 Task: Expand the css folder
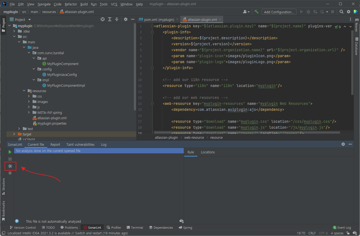tap(29, 96)
